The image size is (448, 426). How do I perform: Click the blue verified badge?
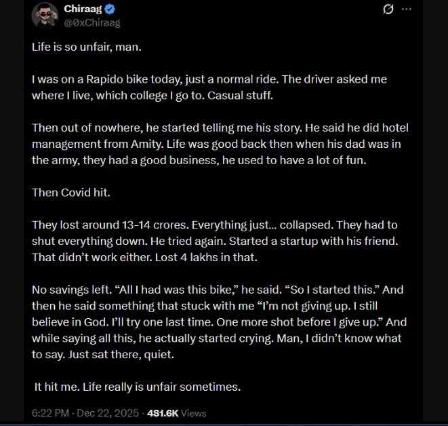110,9
